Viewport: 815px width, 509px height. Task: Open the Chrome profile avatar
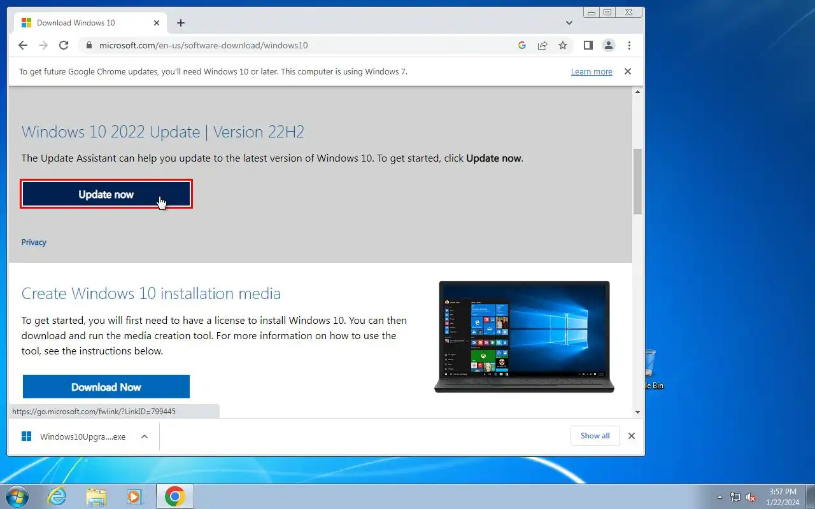(609, 45)
